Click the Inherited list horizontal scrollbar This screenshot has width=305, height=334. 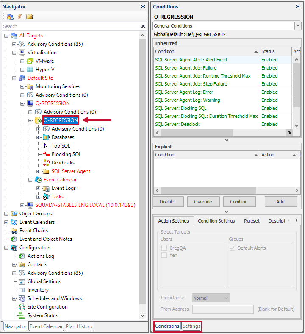(197, 133)
